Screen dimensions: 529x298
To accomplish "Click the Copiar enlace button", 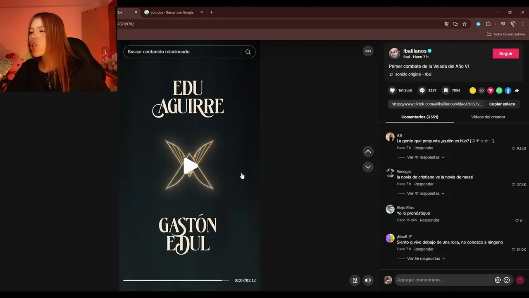I will 502,104.
